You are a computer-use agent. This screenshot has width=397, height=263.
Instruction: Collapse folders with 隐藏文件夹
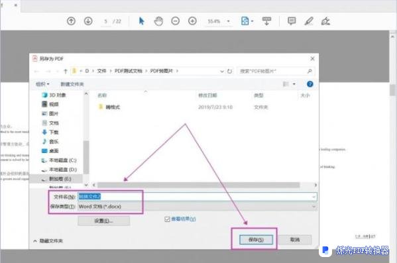pos(48,241)
